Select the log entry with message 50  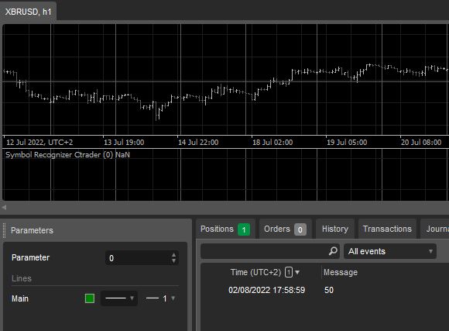pos(324,290)
